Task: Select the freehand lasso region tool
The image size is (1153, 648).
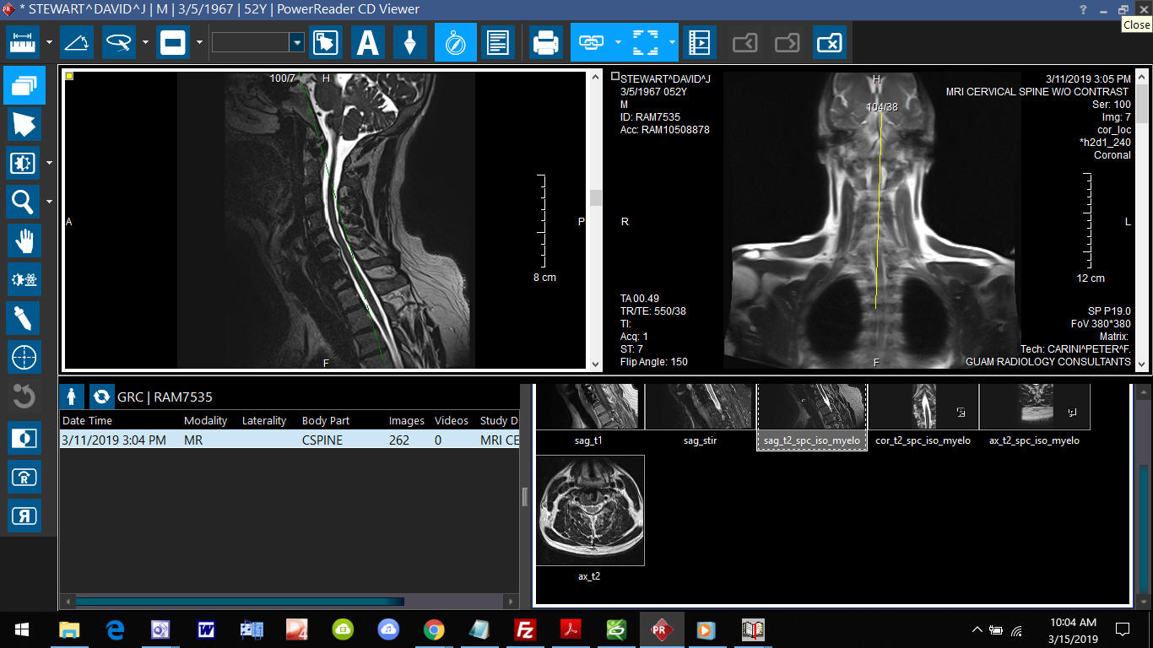Action: pos(119,42)
